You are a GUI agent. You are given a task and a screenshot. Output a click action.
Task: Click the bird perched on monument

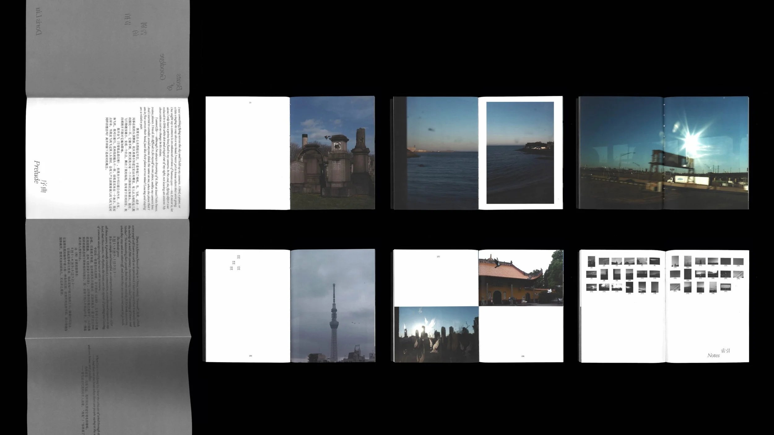[327, 137]
